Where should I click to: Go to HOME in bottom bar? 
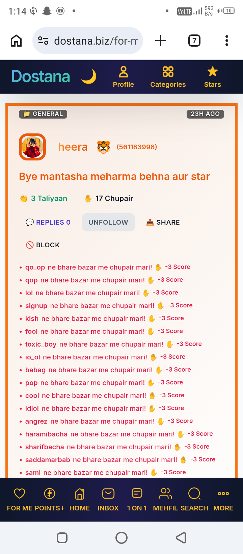[x=80, y=500]
